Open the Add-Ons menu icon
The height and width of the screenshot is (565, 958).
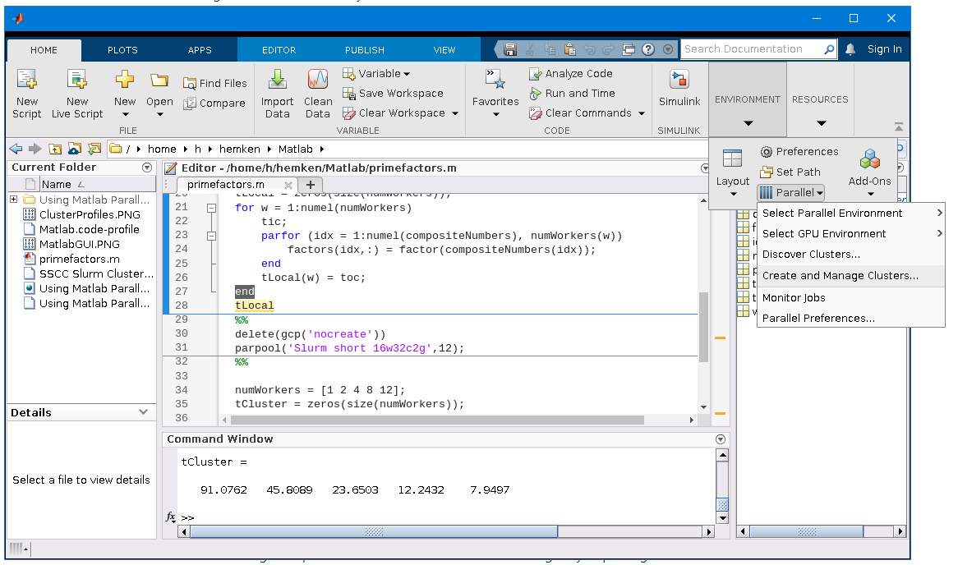click(869, 161)
